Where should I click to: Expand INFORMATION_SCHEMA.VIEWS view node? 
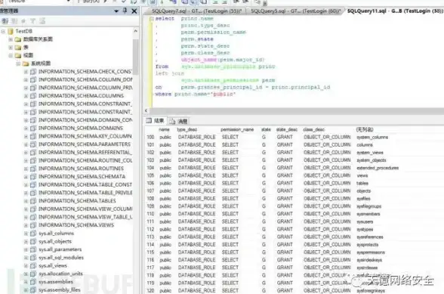(x=26, y=225)
